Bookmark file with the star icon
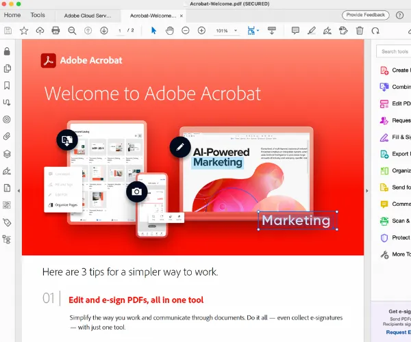This screenshot has width=411, height=342. [24, 31]
